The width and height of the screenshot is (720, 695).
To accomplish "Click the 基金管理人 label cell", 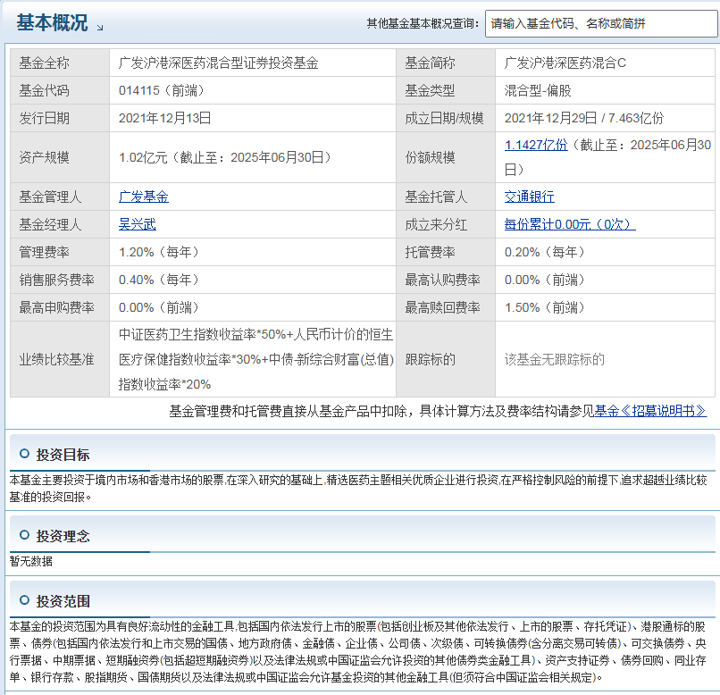I will point(60,197).
